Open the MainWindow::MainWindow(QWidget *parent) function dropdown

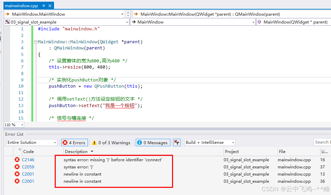[232, 14]
